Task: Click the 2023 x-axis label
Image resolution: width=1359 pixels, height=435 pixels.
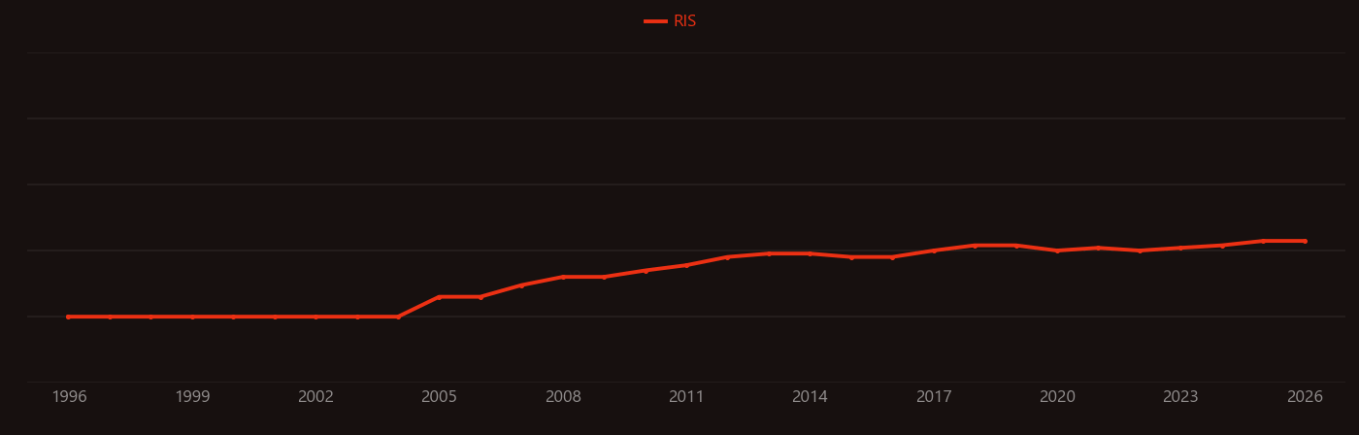Action: click(1180, 397)
